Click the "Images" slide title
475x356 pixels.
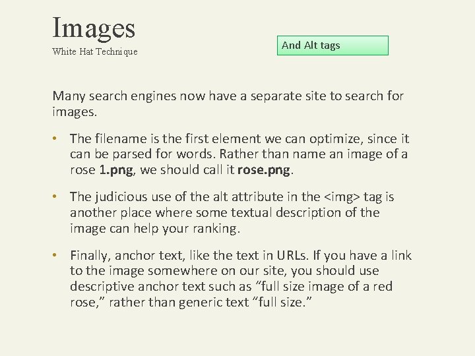click(x=94, y=29)
